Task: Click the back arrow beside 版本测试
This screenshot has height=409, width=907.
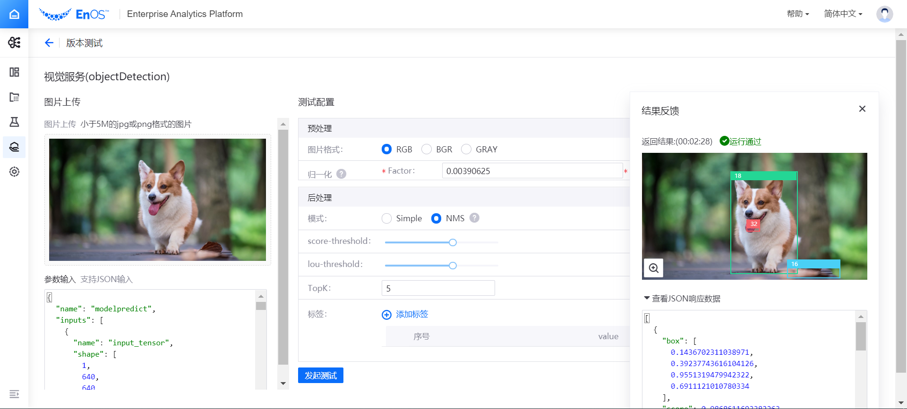Action: click(49, 43)
